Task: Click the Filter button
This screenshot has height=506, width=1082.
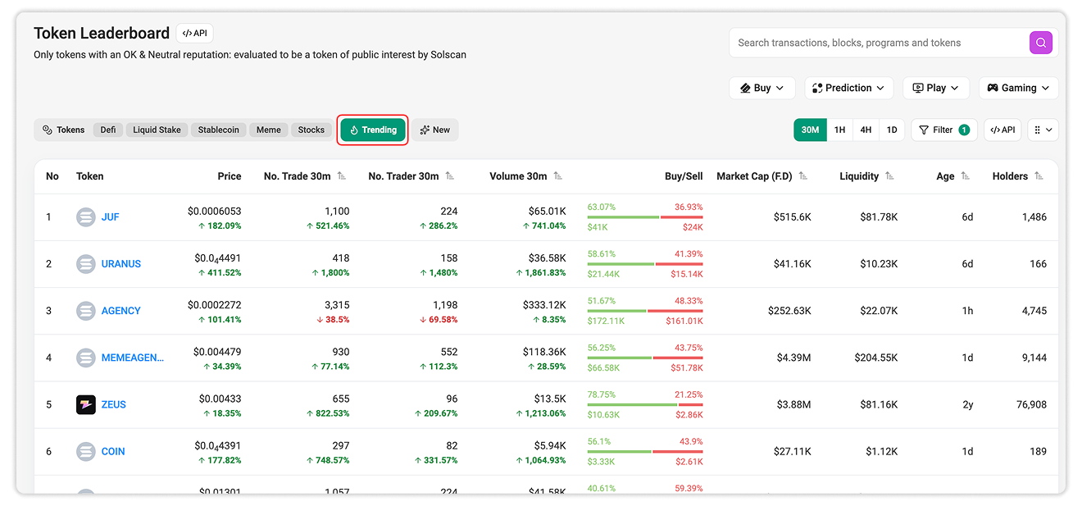Action: [944, 130]
